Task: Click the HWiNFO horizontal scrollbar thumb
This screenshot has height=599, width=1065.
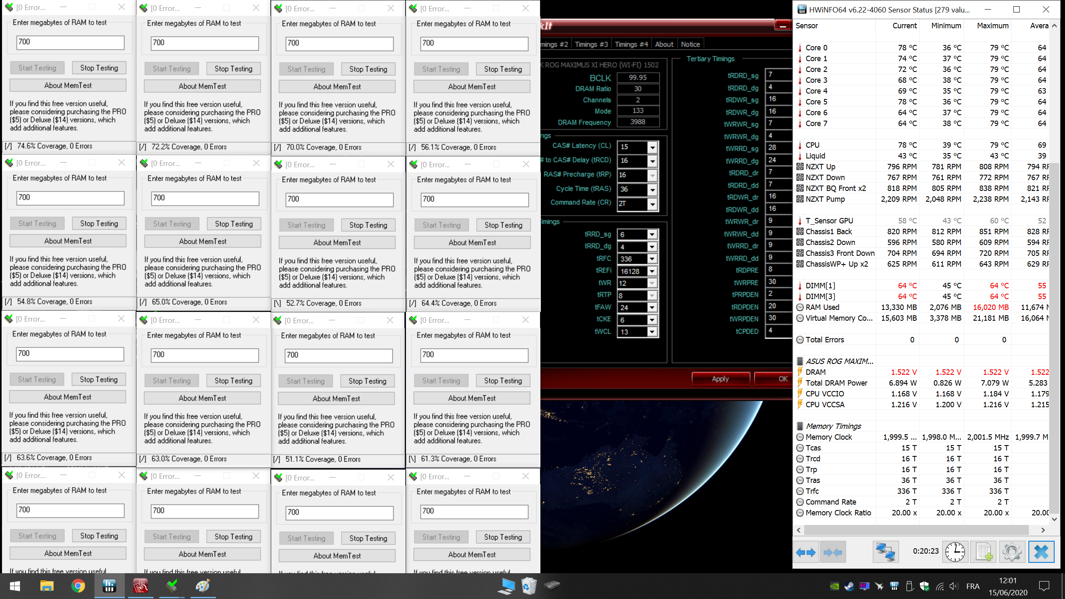Action: point(916,530)
